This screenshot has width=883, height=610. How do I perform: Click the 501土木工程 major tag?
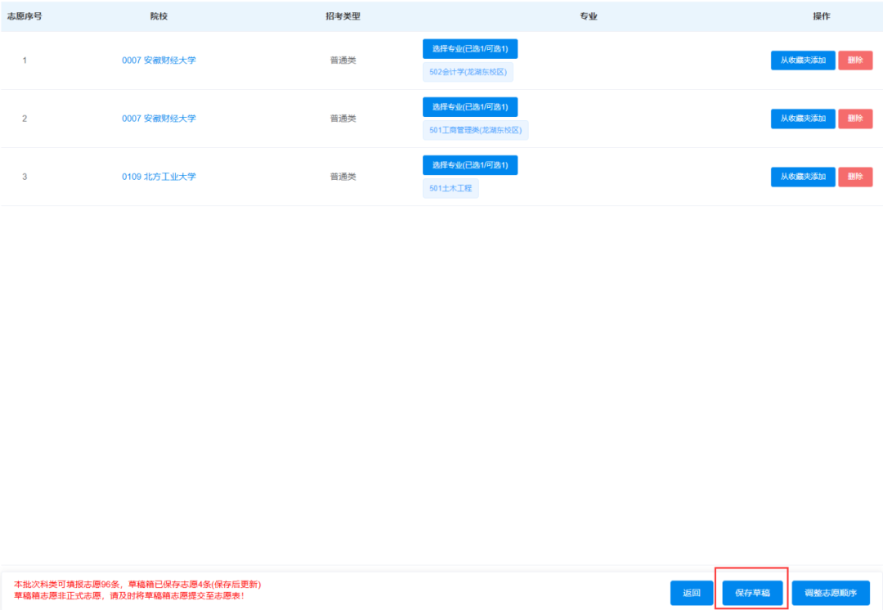click(x=450, y=189)
